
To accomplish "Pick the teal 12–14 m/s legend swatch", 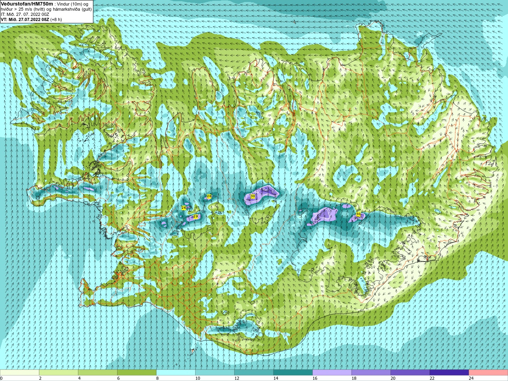I will click(x=254, y=373).
